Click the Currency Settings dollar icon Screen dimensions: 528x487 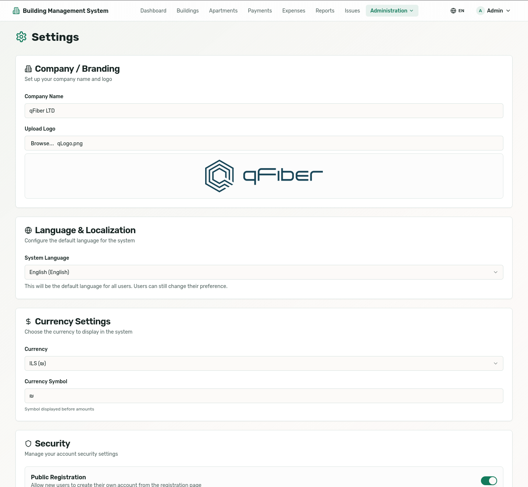[x=28, y=321]
